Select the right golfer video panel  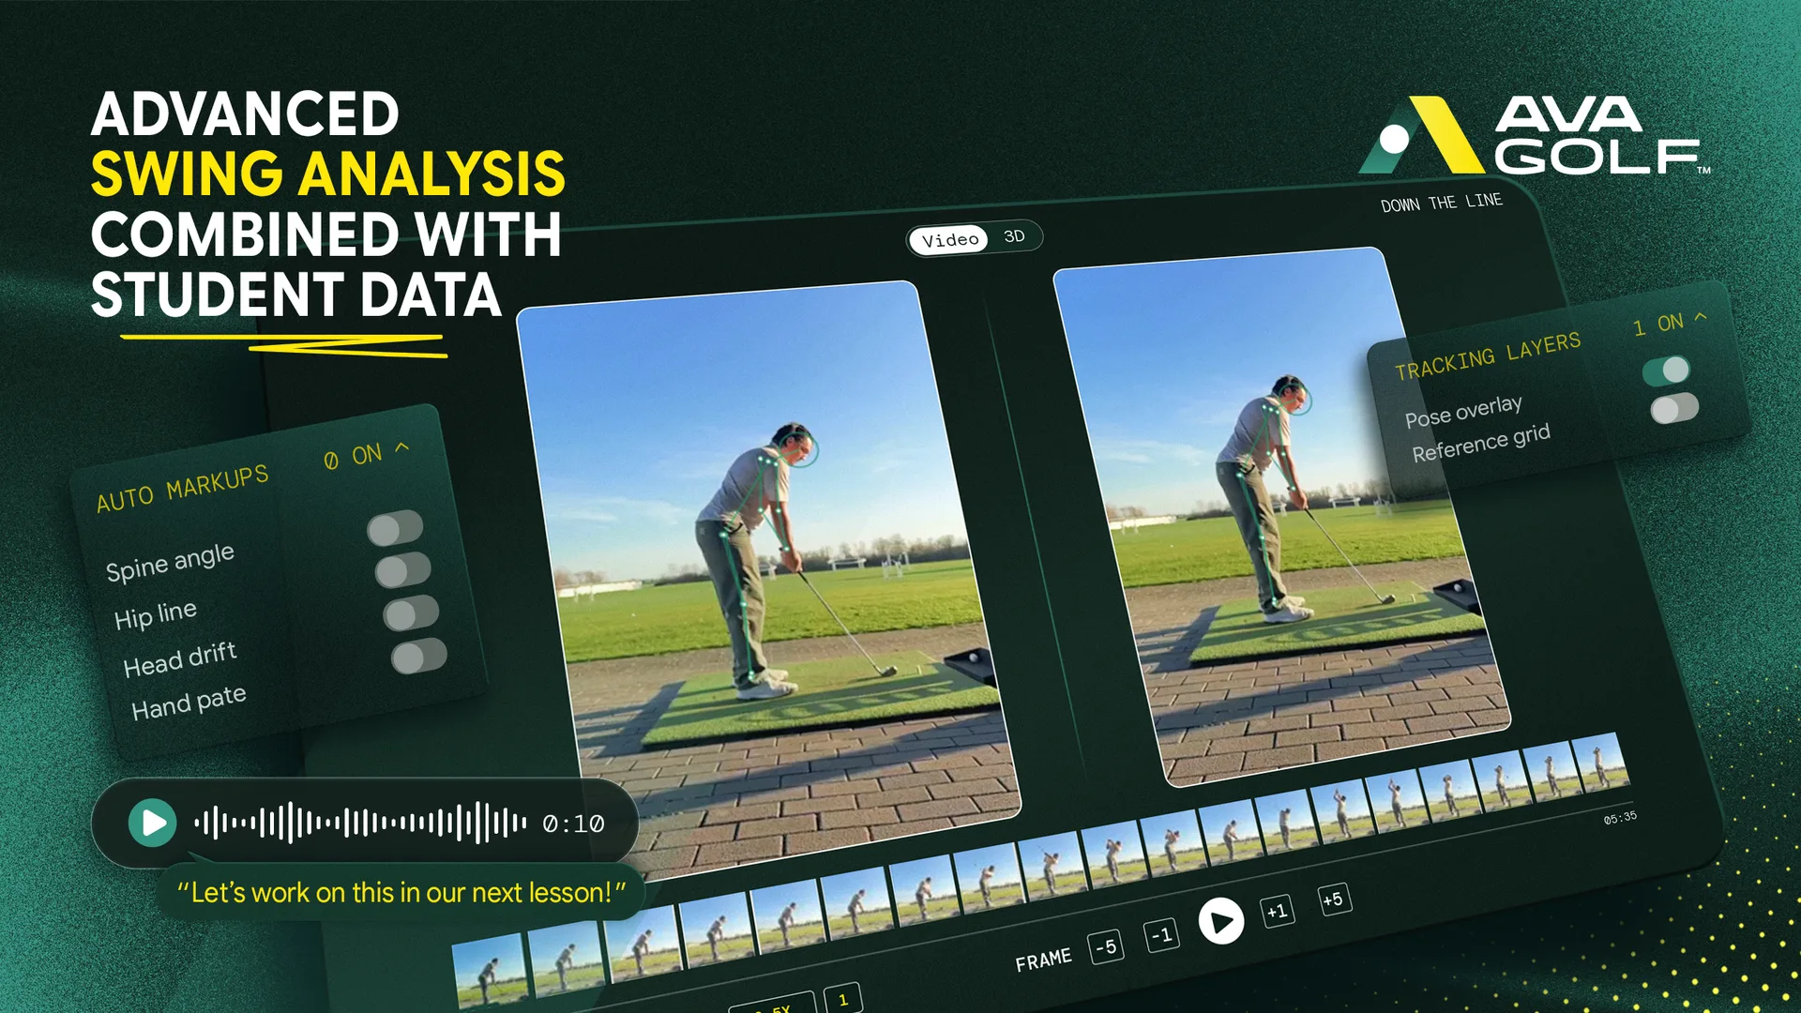click(1281, 516)
